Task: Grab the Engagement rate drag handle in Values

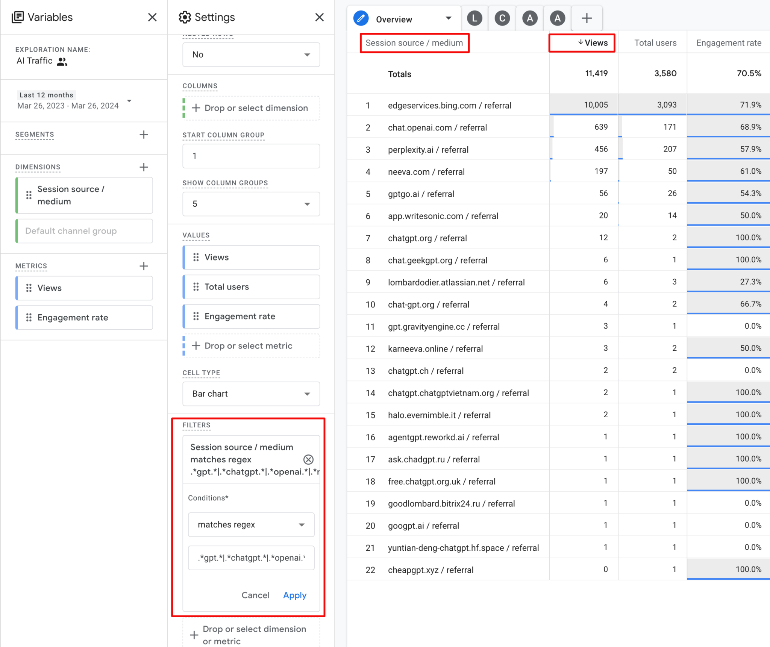Action: (196, 317)
